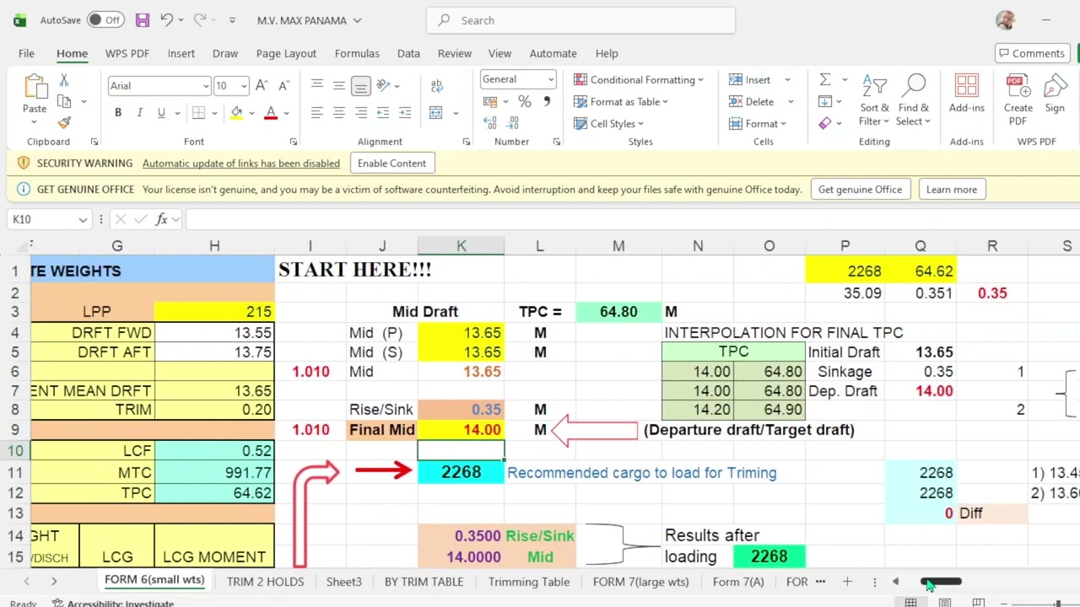This screenshot has height=607, width=1080.
Task: Open the Formulas ribbon tab
Action: (357, 53)
